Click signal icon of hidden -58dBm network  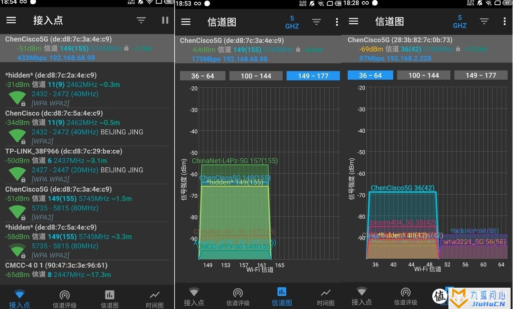pos(18,250)
